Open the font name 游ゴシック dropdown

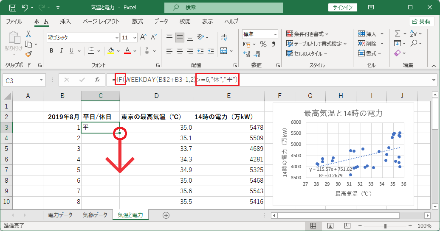[117, 38]
